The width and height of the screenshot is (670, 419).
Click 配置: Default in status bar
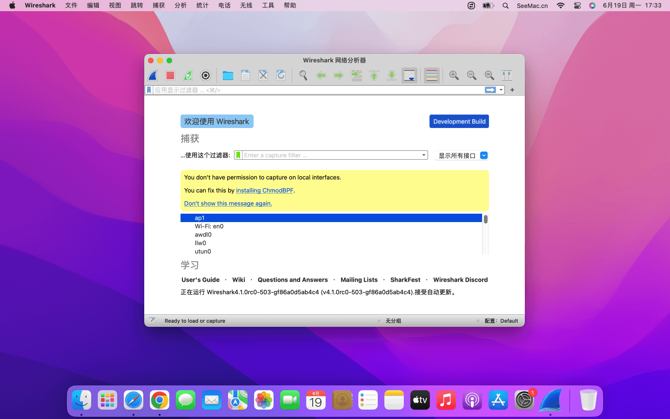tap(502, 321)
